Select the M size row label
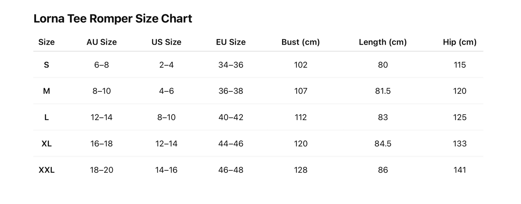 [x=47, y=91]
